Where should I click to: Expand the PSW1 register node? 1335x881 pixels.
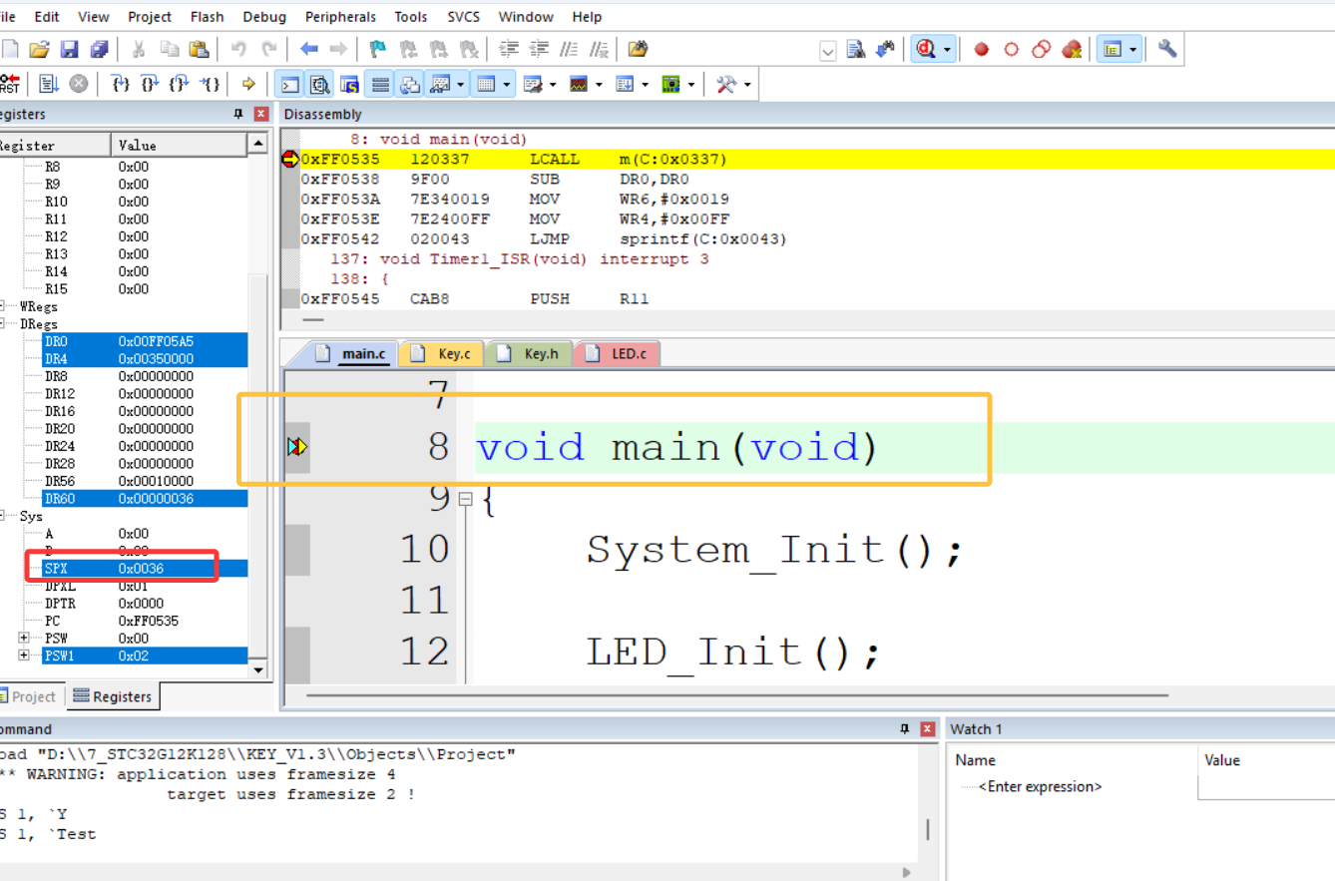click(24, 656)
